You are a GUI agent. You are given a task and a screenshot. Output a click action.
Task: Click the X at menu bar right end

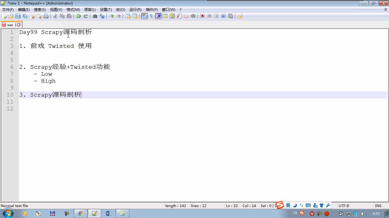(x=386, y=10)
